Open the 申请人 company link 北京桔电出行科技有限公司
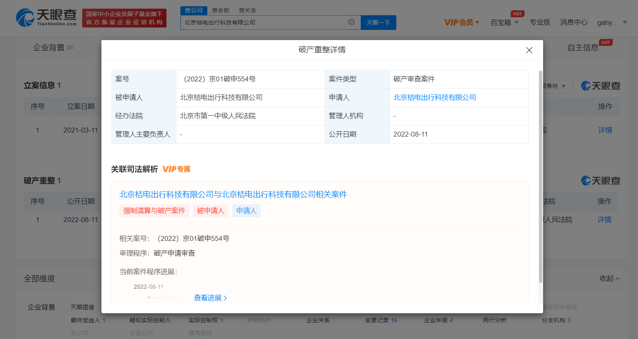The image size is (638, 339). 434,97
